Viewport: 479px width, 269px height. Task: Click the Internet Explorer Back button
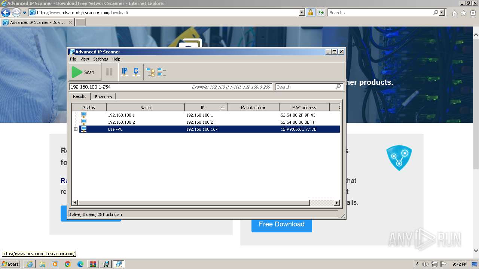point(6,13)
